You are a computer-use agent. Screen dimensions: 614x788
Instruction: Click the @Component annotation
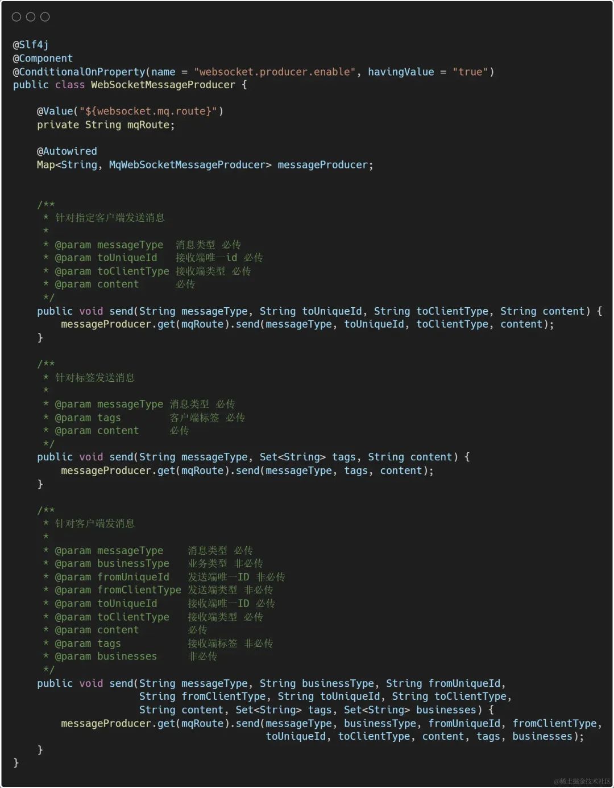coord(43,58)
